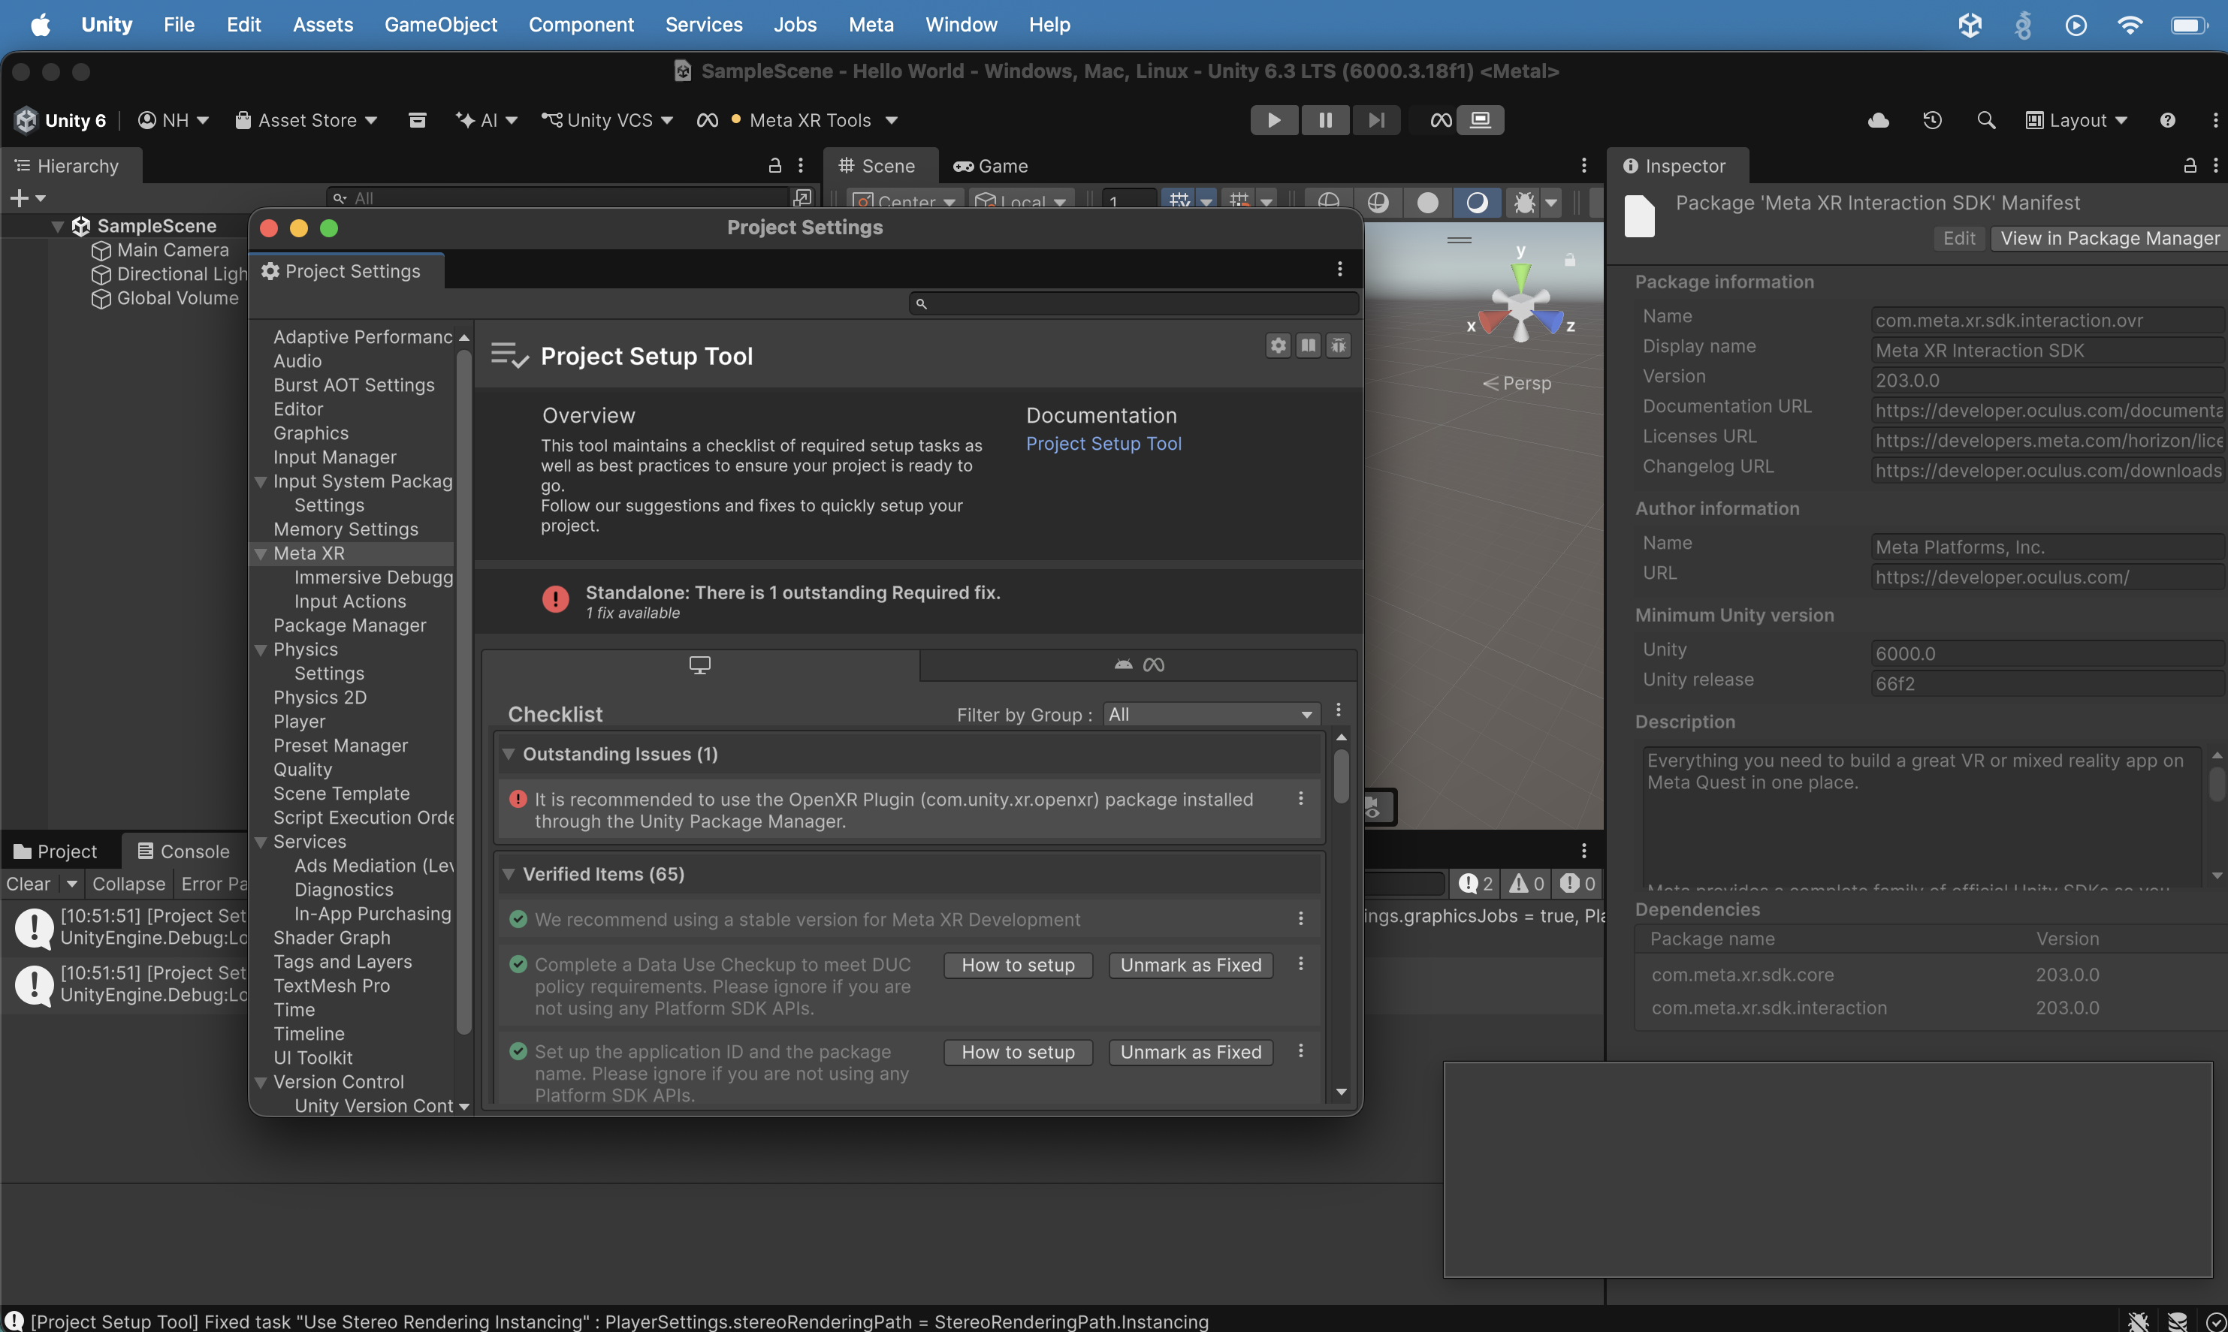
Task: Toggle the Device Simulator view button beside play controls
Action: [1480, 120]
